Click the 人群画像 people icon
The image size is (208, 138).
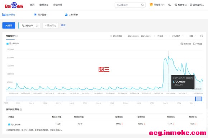pyautogui.click(x=66, y=14)
